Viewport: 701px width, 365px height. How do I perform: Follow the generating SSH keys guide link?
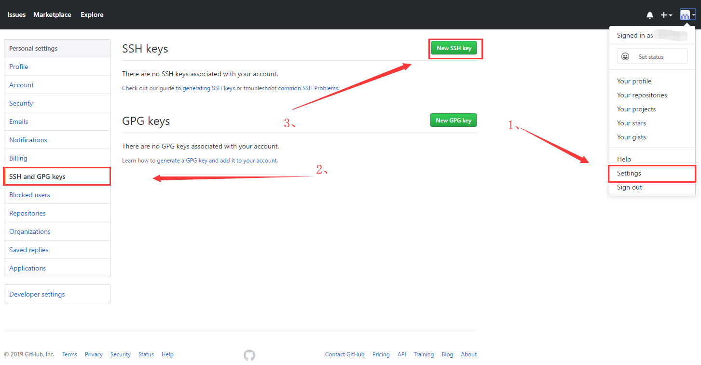coord(209,88)
